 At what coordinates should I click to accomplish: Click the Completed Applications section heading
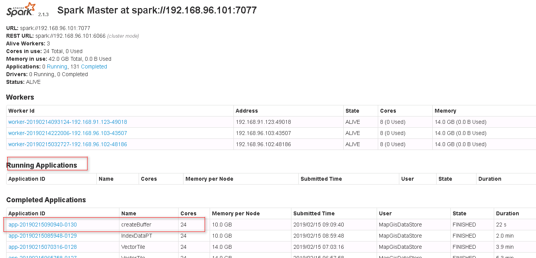(46, 200)
